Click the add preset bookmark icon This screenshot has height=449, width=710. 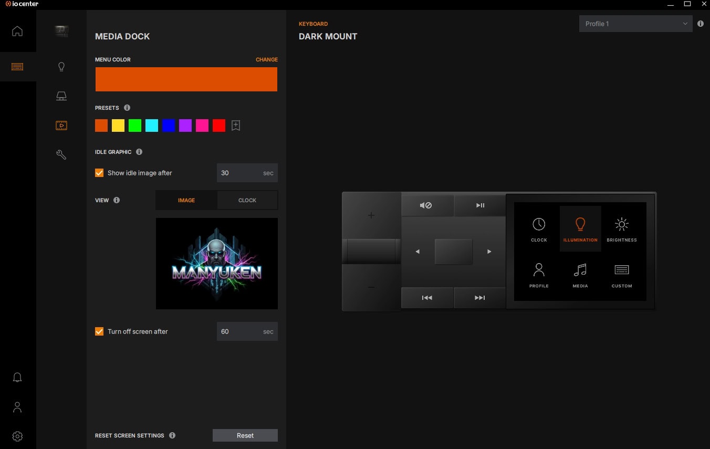[x=236, y=126]
